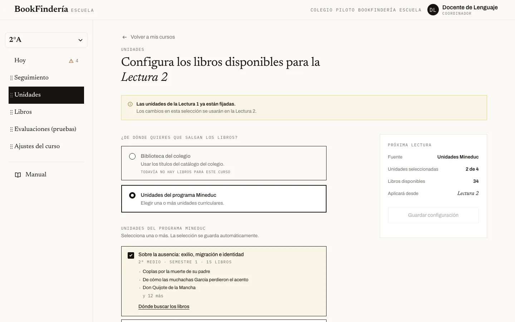The height and width of the screenshot is (322, 515).
Task: Click 'Coplas por la muerte de su padre'
Action: 176,272
